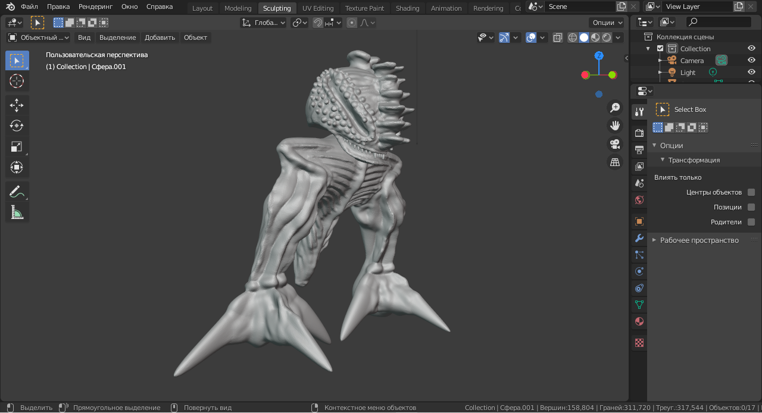Toggle viewport overlays button
This screenshot has width=762, height=413.
pos(531,37)
